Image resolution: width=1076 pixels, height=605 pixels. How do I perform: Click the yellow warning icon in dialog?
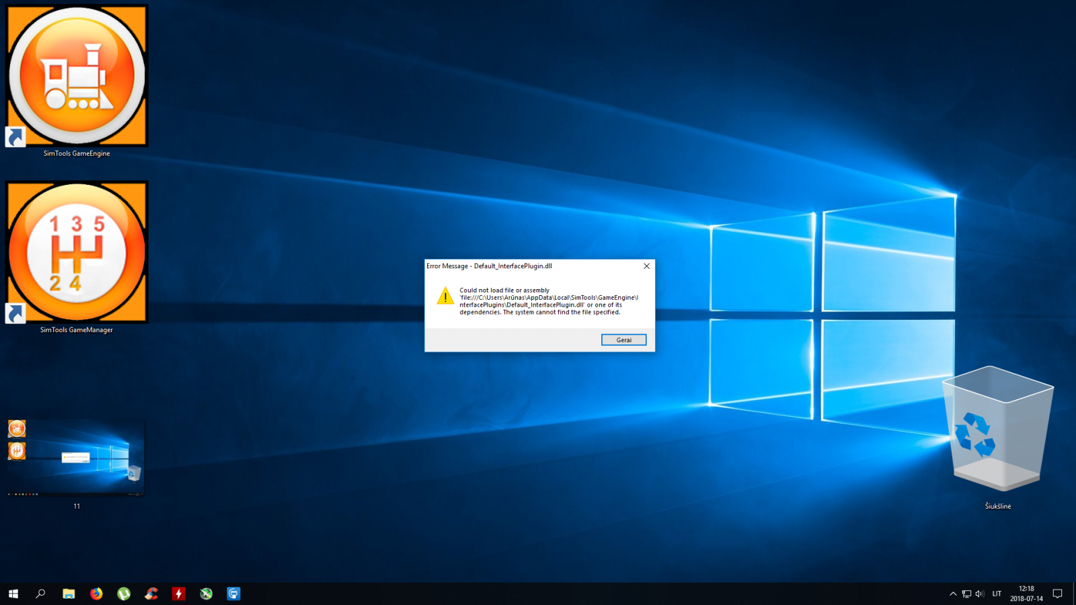445,296
